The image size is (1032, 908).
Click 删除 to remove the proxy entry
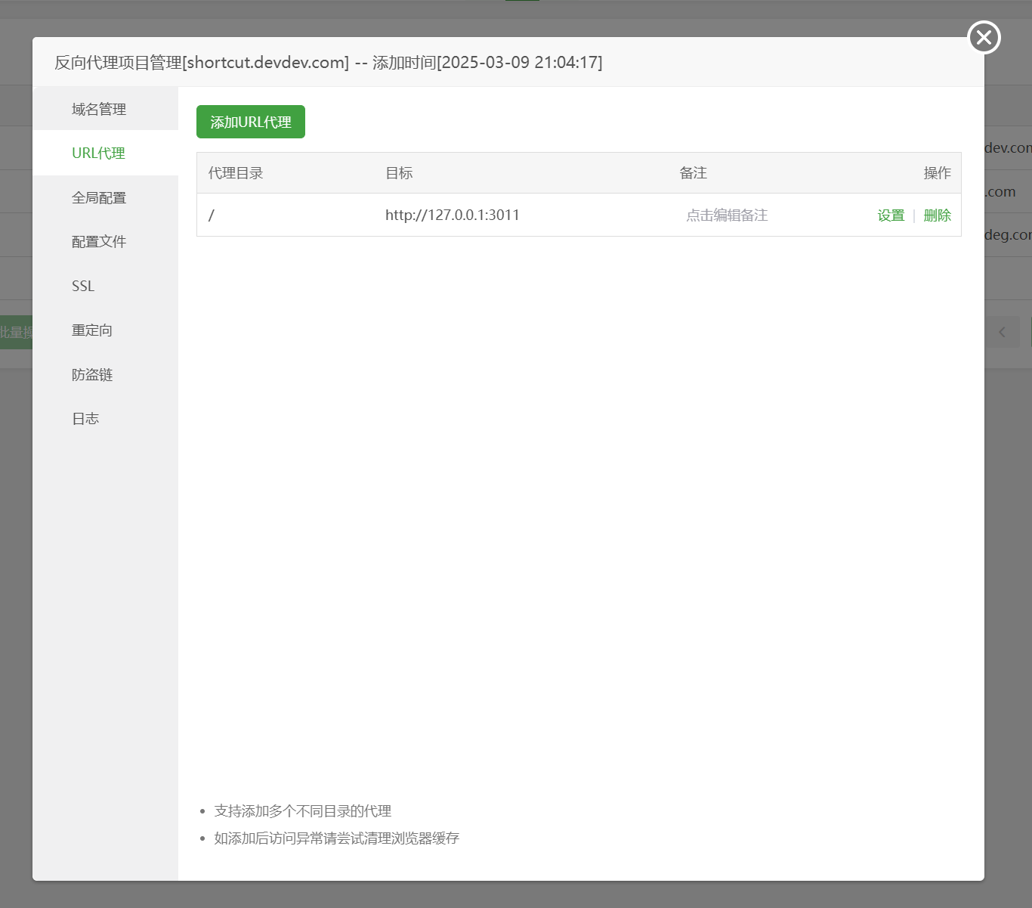click(x=937, y=215)
